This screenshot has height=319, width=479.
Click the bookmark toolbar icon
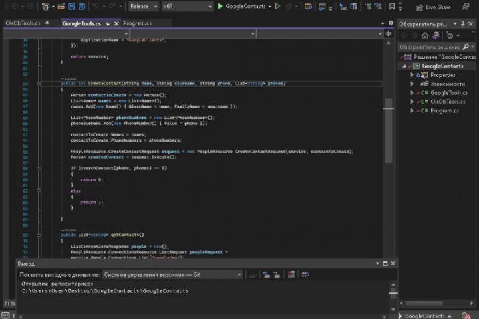pyautogui.click(x=392, y=6)
